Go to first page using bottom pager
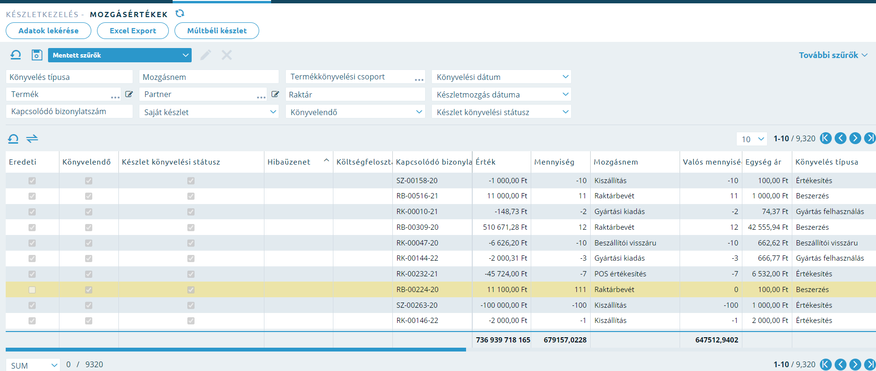 [x=826, y=365]
